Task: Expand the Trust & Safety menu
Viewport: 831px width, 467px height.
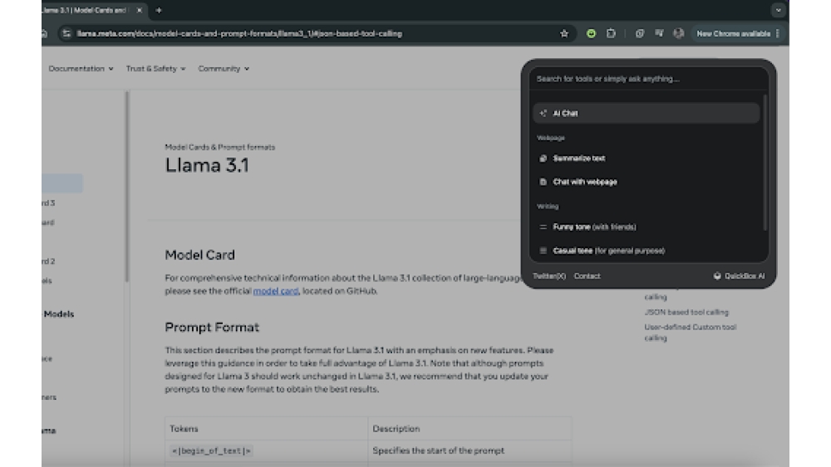Action: pyautogui.click(x=155, y=69)
